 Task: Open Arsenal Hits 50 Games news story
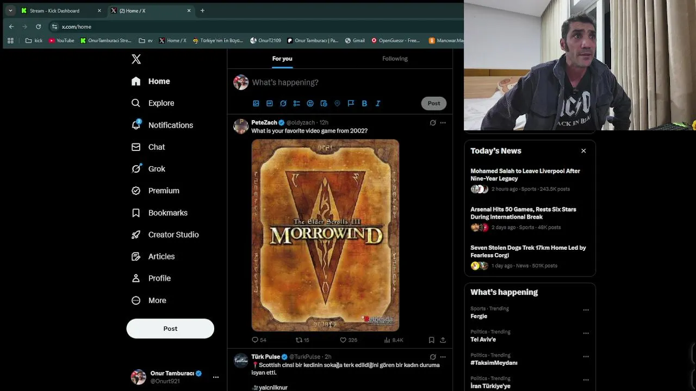pyautogui.click(x=530, y=218)
